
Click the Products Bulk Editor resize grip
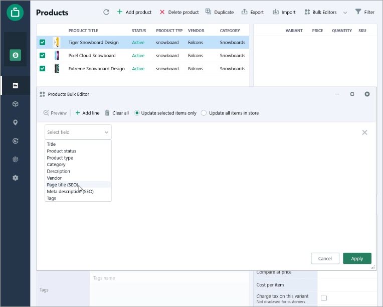pos(373,267)
